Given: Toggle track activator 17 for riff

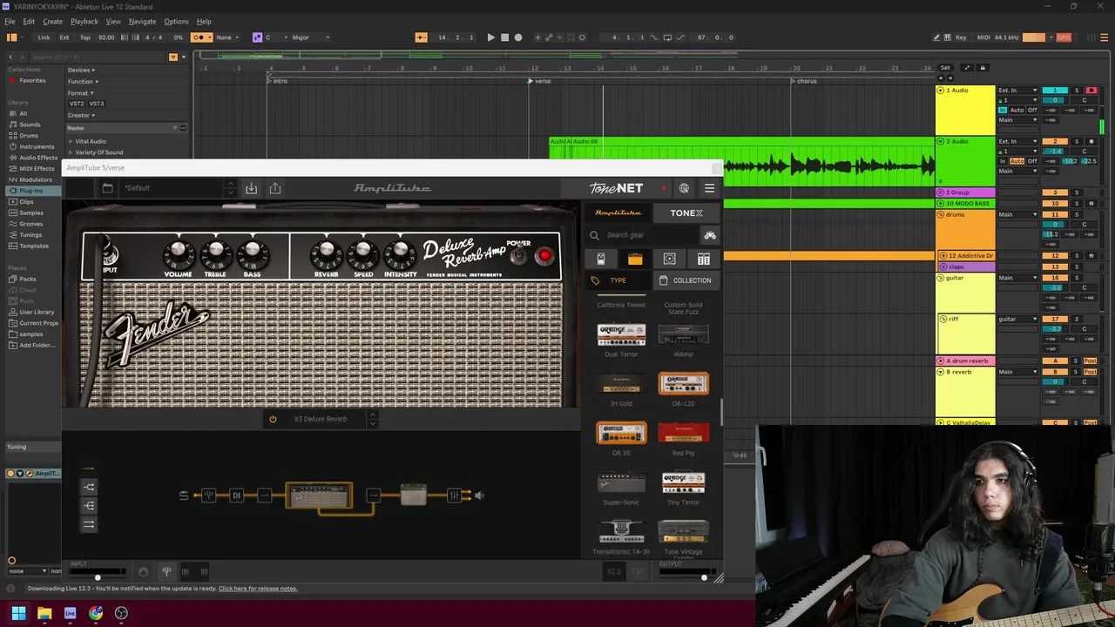Looking at the screenshot, I should click(x=1056, y=320).
